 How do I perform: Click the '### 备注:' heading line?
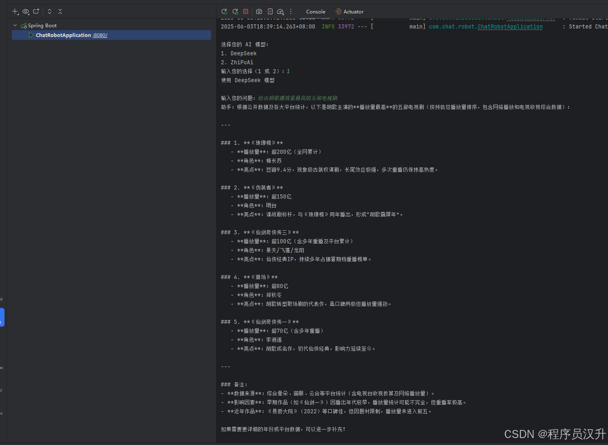[x=234, y=384]
